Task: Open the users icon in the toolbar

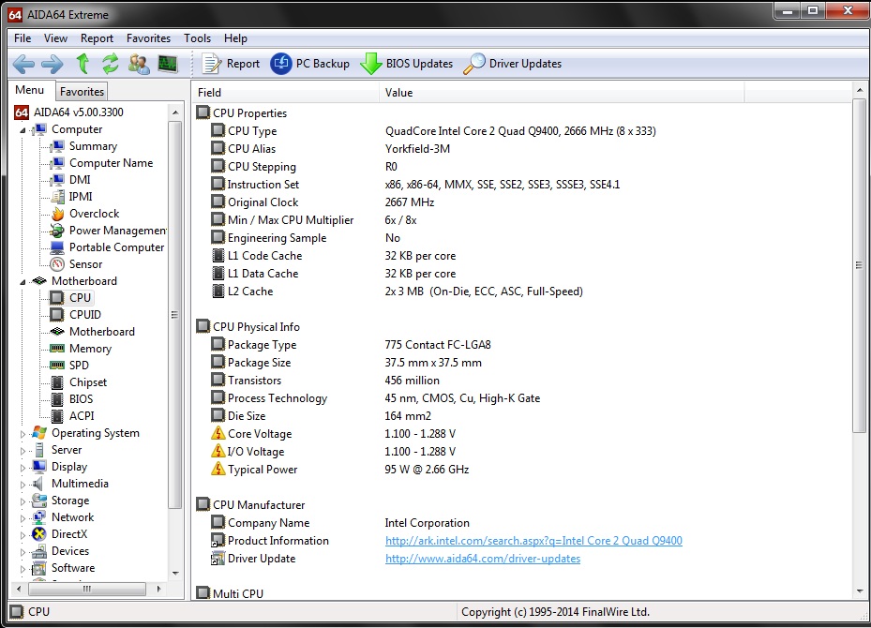Action: 139,64
